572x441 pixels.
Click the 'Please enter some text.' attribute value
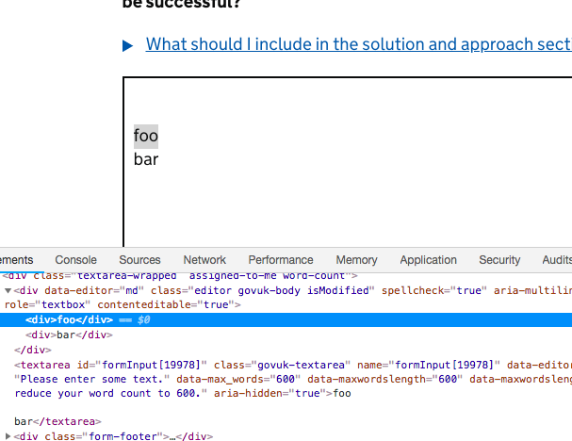(92, 380)
